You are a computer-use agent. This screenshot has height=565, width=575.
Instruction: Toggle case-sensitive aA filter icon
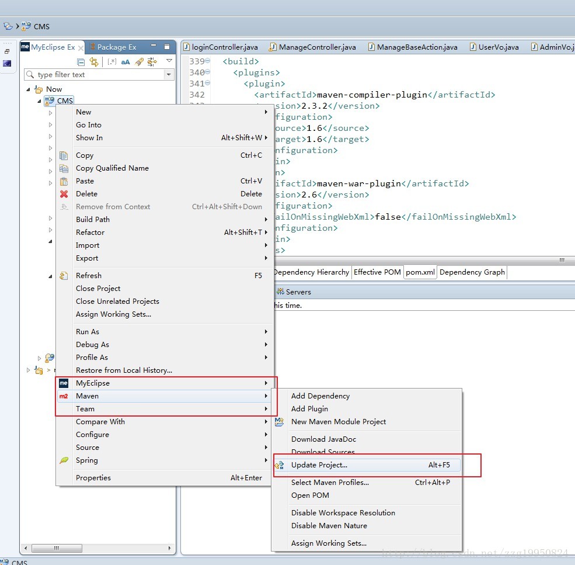tap(126, 62)
